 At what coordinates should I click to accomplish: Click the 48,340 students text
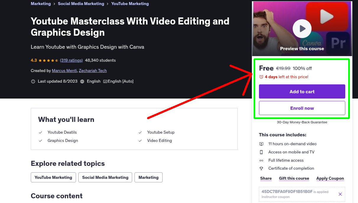[100, 60]
